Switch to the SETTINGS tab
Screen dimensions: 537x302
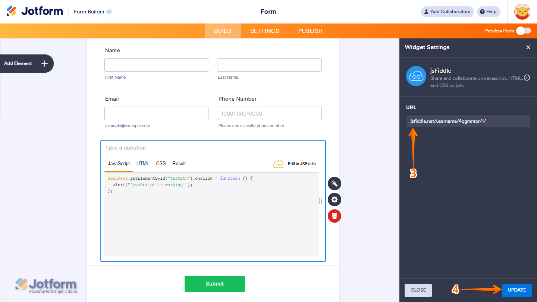264,31
